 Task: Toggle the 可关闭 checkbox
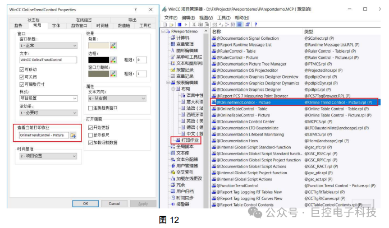click(x=21, y=77)
